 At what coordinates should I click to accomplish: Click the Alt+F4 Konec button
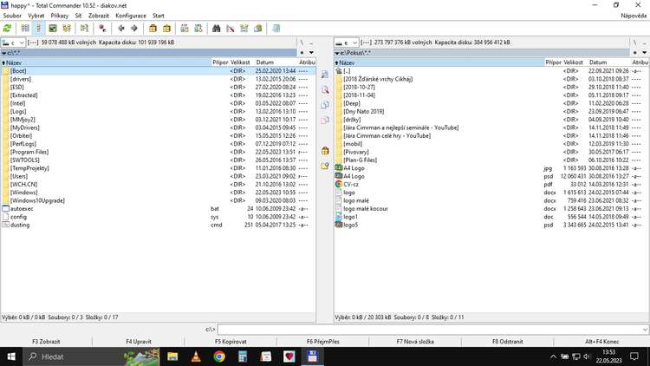coord(602,342)
